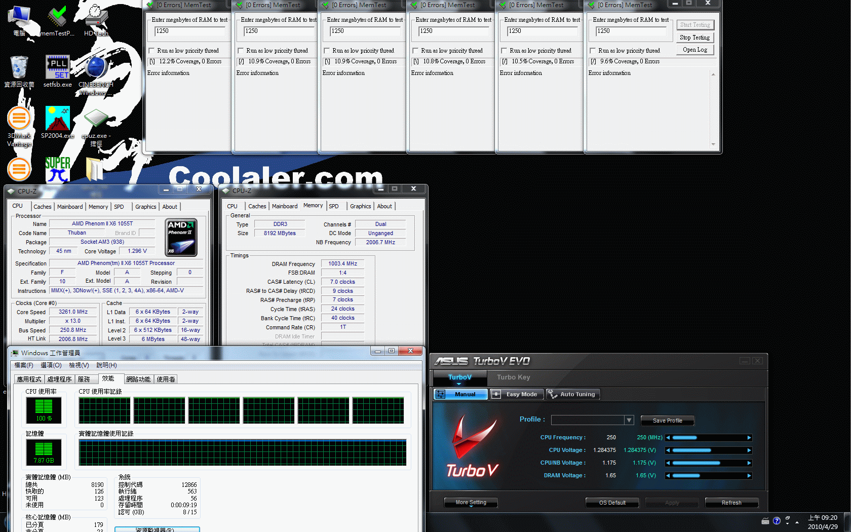Image resolution: width=851 pixels, height=532 pixels.
Task: Click Open Log in MemTest
Action: pos(694,50)
